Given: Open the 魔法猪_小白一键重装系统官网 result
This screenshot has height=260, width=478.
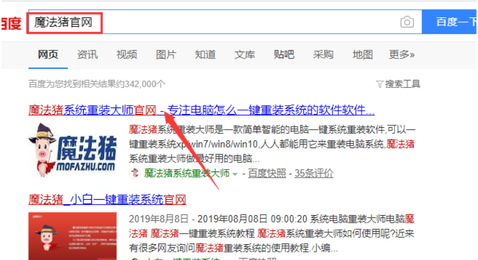Looking at the screenshot, I should [107, 200].
